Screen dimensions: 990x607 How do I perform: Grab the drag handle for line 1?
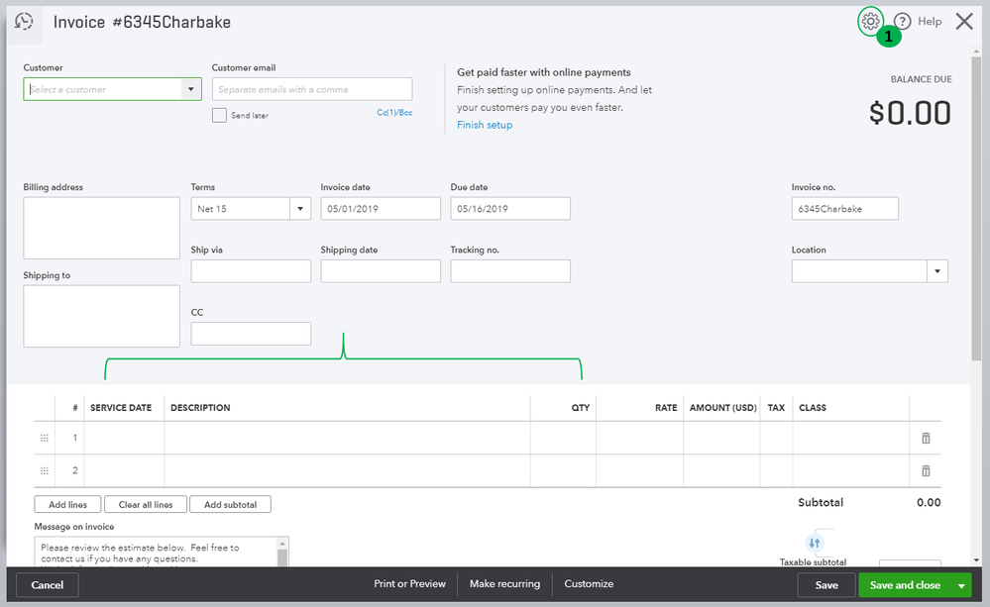point(44,438)
